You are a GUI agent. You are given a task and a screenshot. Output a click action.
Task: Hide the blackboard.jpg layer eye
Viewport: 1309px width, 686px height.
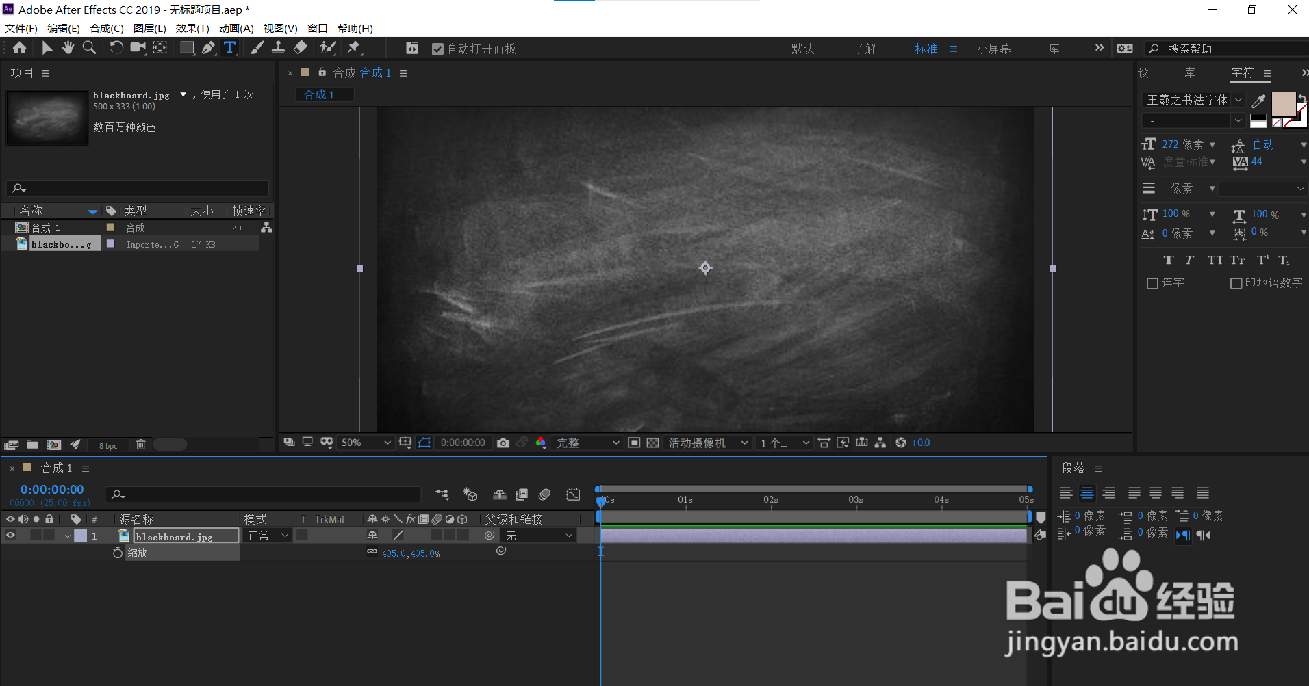pyautogui.click(x=10, y=536)
